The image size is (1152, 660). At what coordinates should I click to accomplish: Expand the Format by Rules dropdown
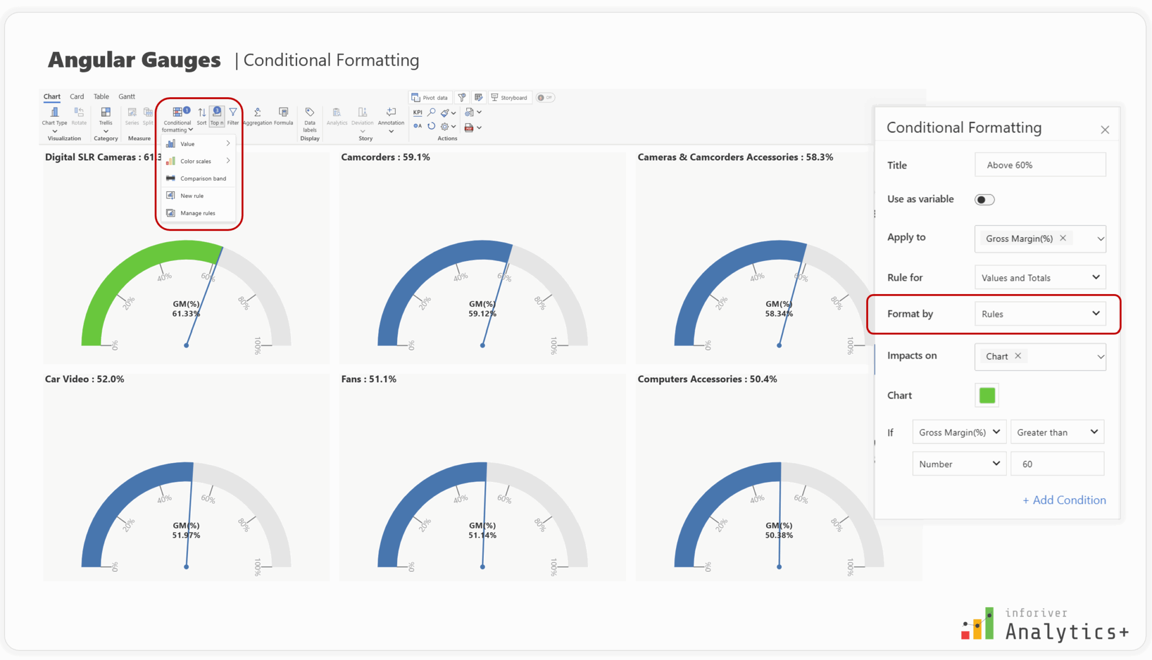(x=1041, y=314)
